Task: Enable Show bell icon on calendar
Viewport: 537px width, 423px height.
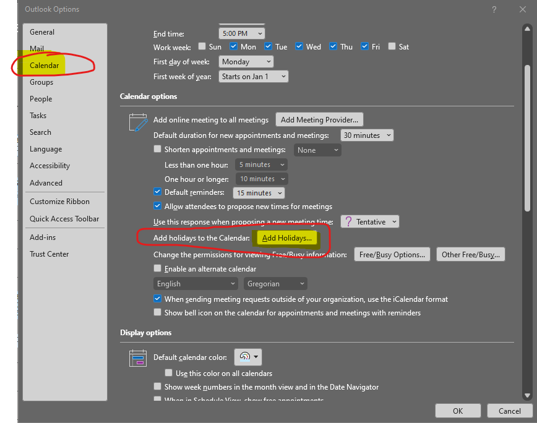Action: (158, 312)
